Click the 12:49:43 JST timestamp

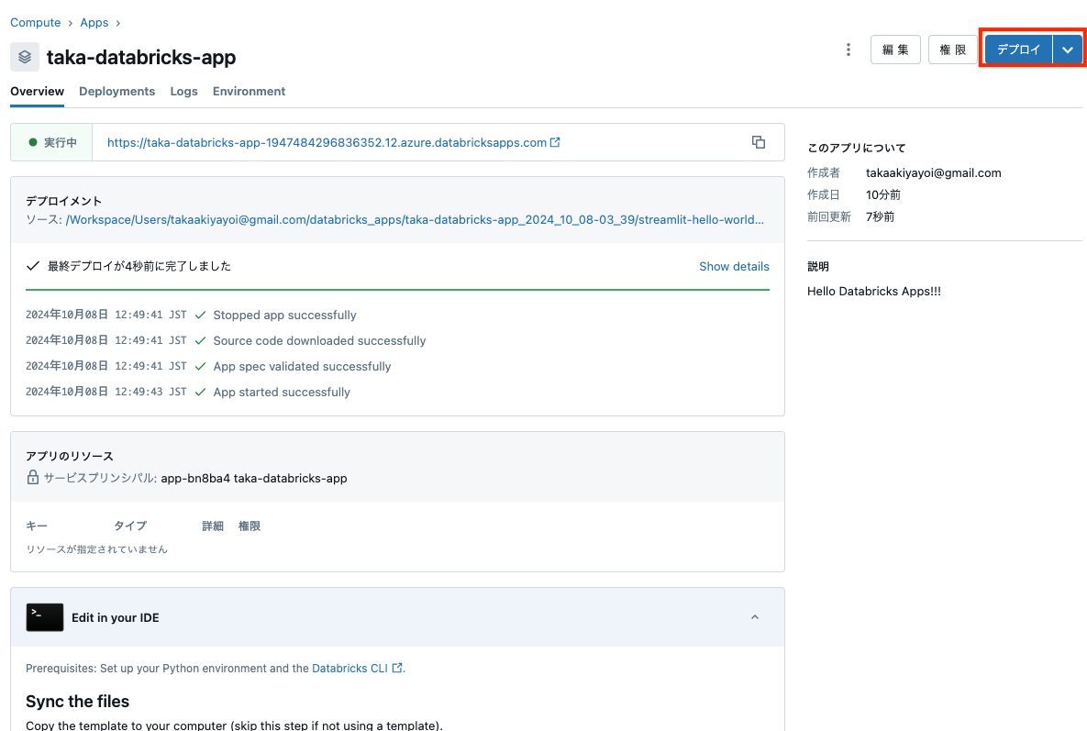click(x=150, y=392)
